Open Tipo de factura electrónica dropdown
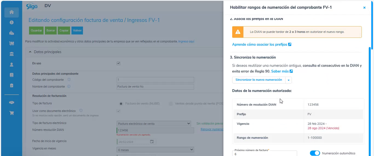This screenshot has height=156, width=374. click(154, 124)
